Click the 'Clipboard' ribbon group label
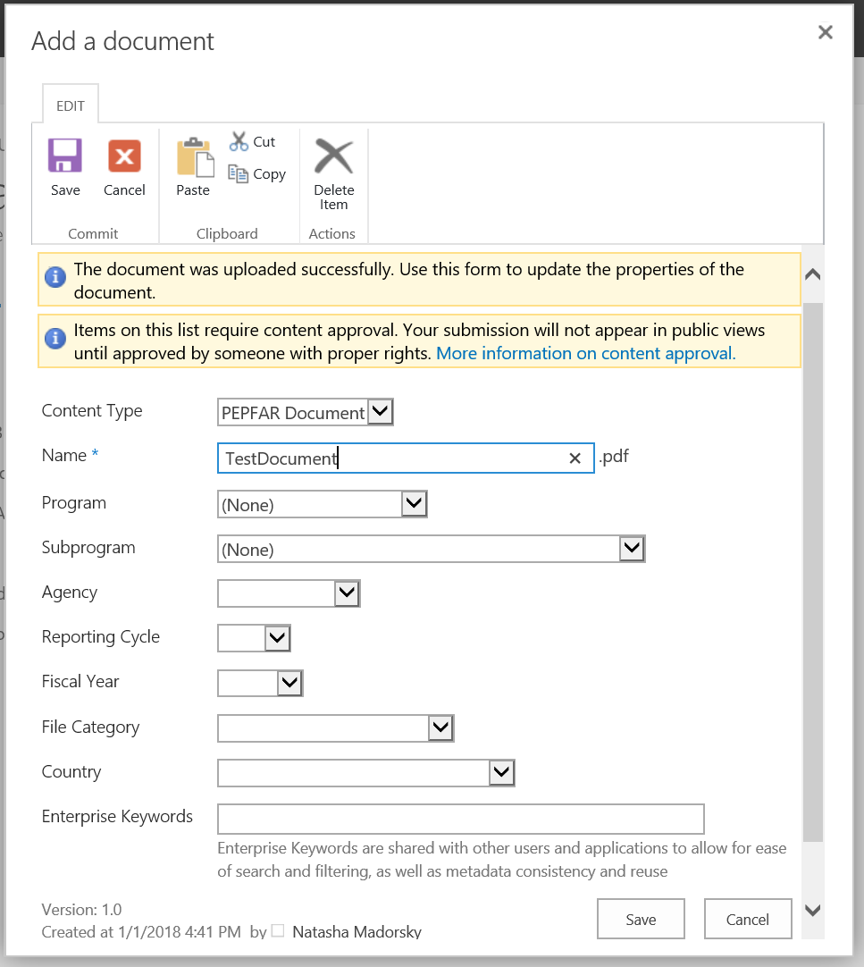 coord(227,234)
